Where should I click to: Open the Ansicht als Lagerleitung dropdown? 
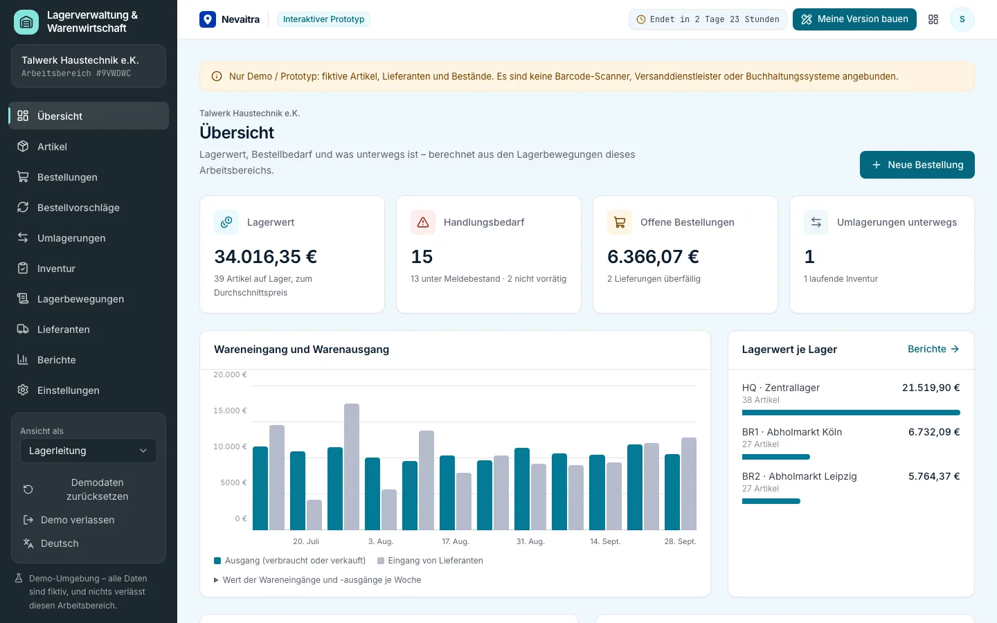click(x=89, y=451)
